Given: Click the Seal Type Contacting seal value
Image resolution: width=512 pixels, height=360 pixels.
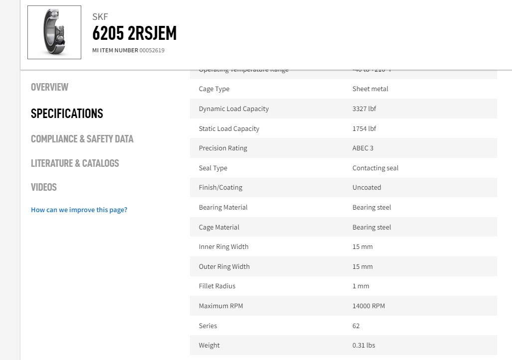Looking at the screenshot, I should tap(375, 168).
